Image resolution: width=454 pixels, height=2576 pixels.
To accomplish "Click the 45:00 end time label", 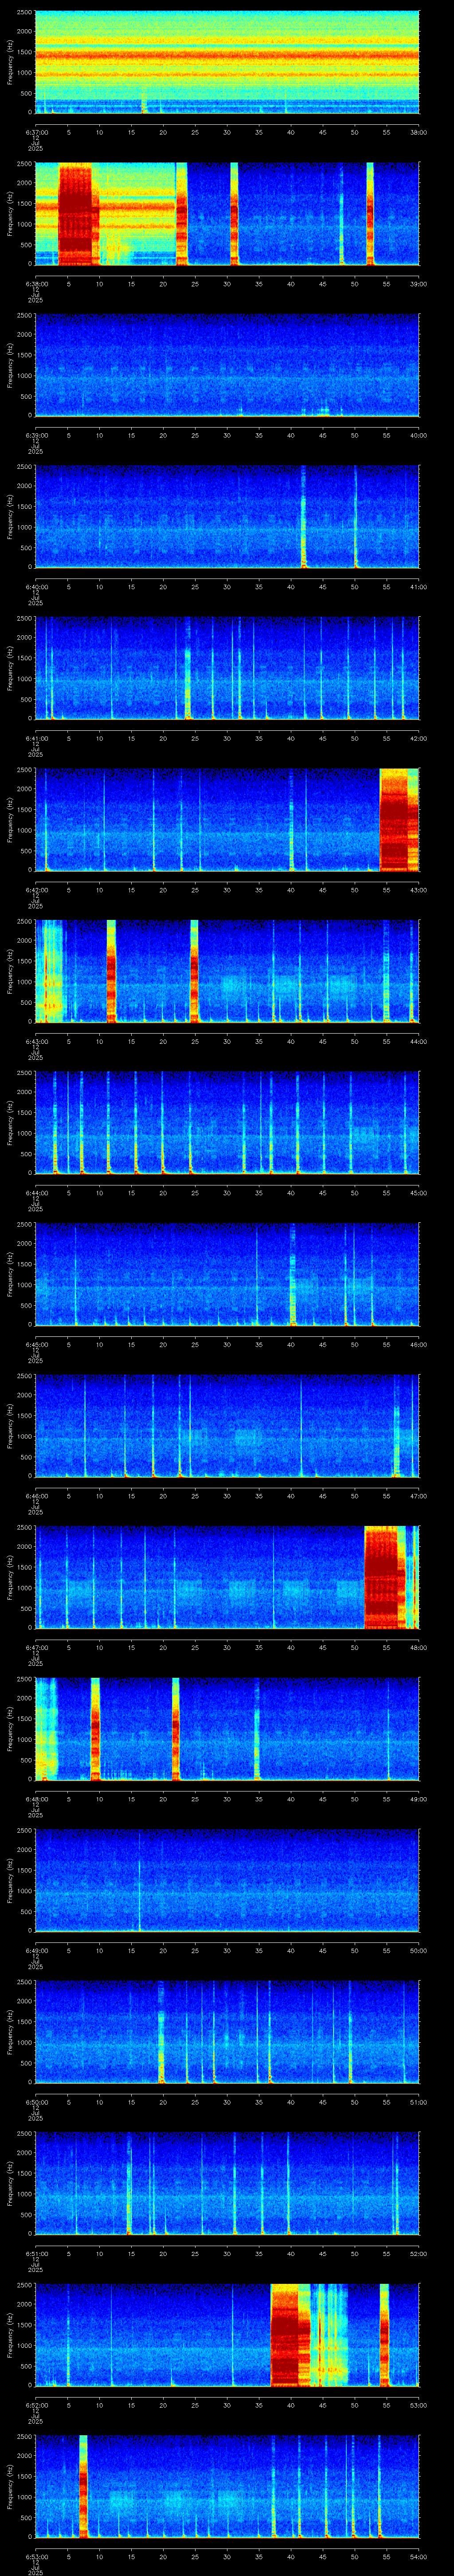I will pos(419,1192).
